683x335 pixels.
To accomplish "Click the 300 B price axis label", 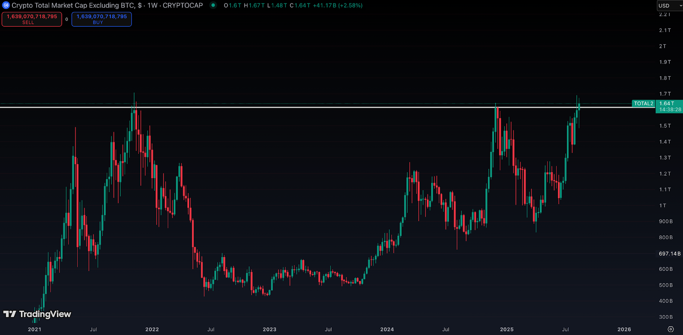I will (x=666, y=317).
